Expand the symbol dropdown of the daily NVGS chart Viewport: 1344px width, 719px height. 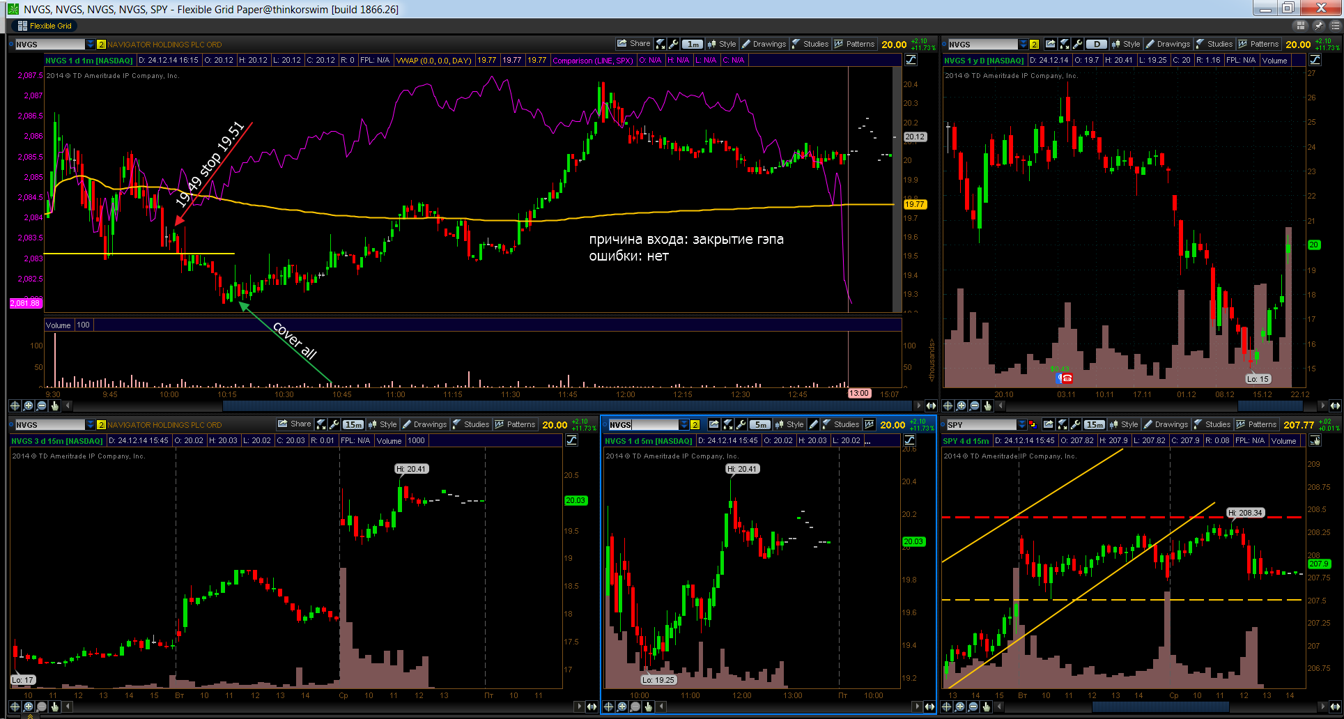1023,44
